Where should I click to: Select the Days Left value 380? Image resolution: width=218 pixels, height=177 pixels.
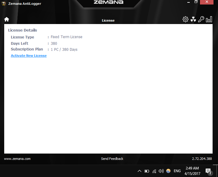coord(54,44)
